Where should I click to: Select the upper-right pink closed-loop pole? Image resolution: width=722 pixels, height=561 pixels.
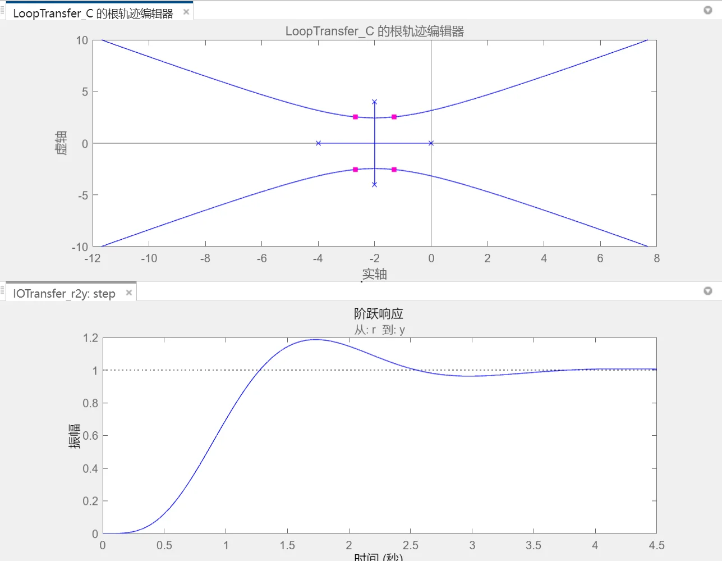click(394, 117)
